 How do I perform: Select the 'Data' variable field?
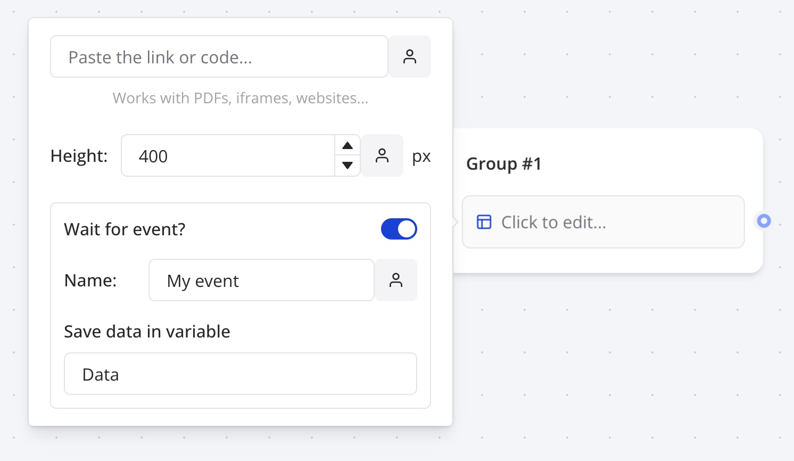pos(240,374)
